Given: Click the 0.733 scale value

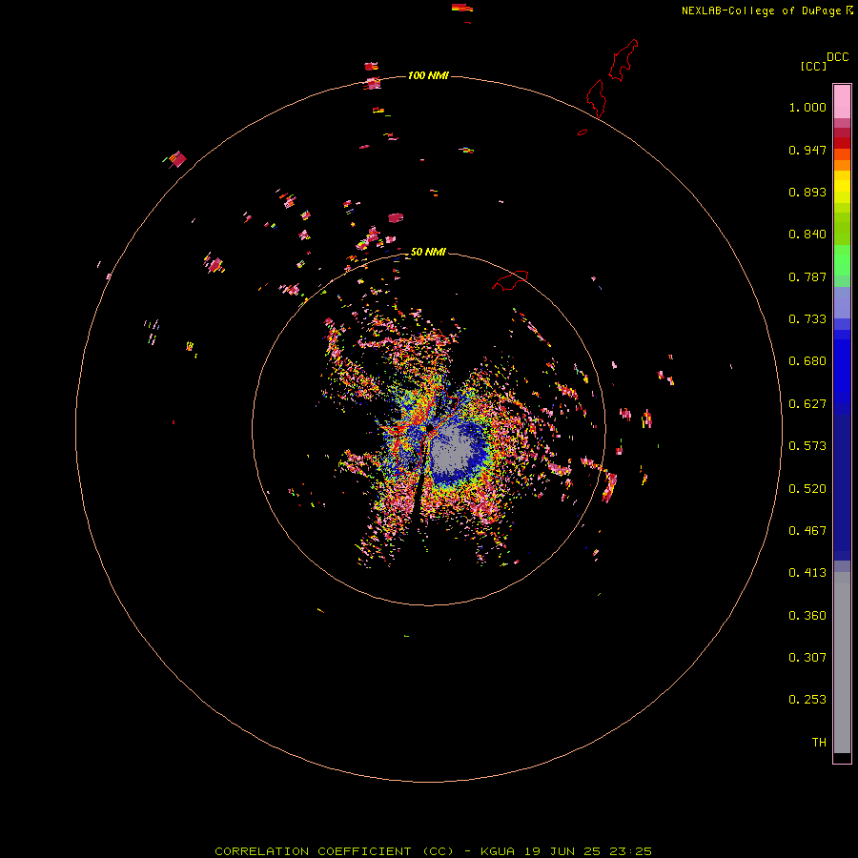Looking at the screenshot, I should click(807, 319).
